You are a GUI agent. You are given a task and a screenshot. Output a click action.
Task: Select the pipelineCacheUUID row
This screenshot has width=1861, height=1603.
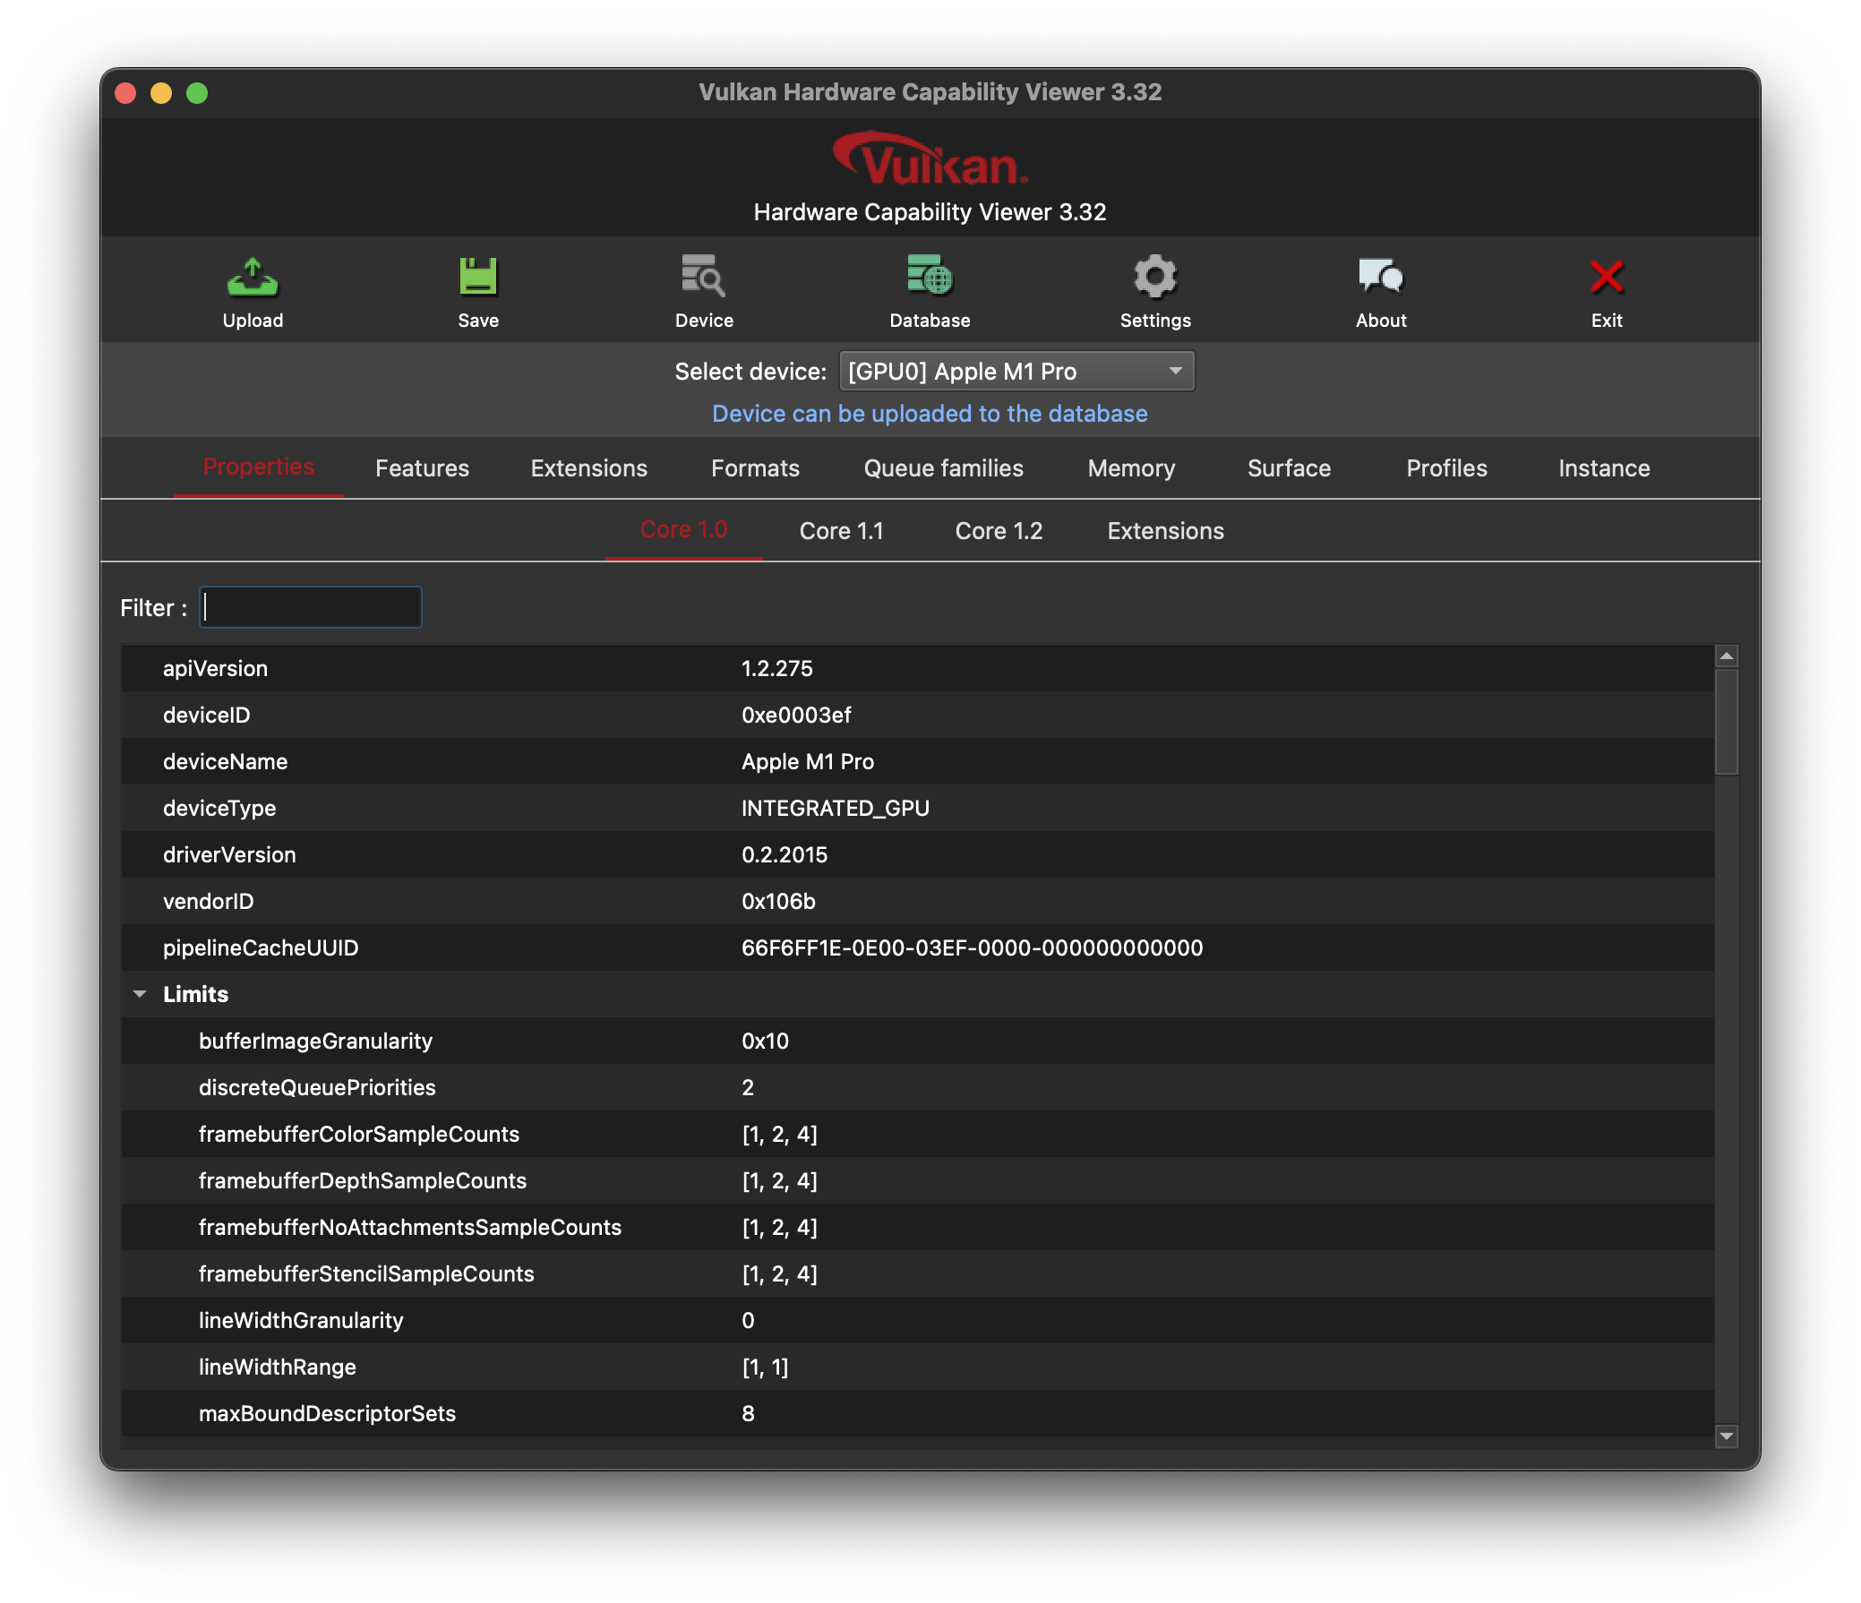pyautogui.click(x=917, y=947)
